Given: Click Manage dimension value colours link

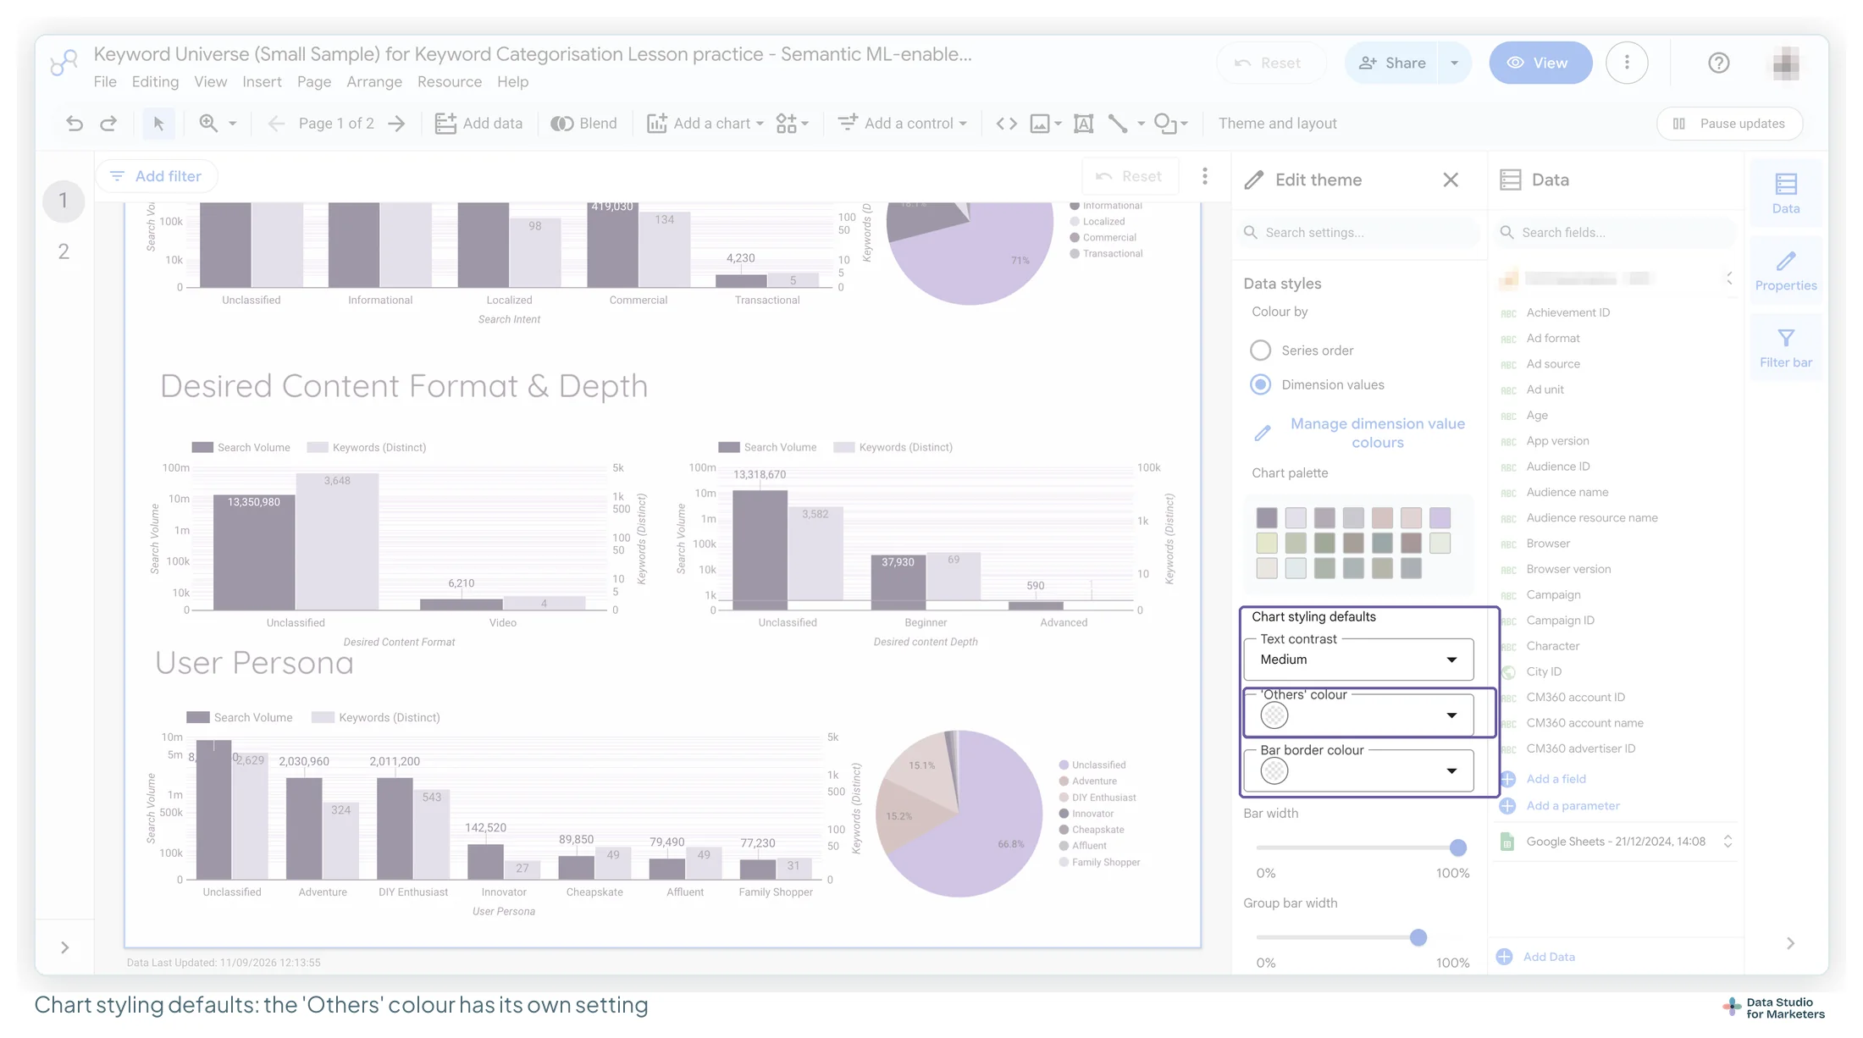Looking at the screenshot, I should click(x=1377, y=433).
